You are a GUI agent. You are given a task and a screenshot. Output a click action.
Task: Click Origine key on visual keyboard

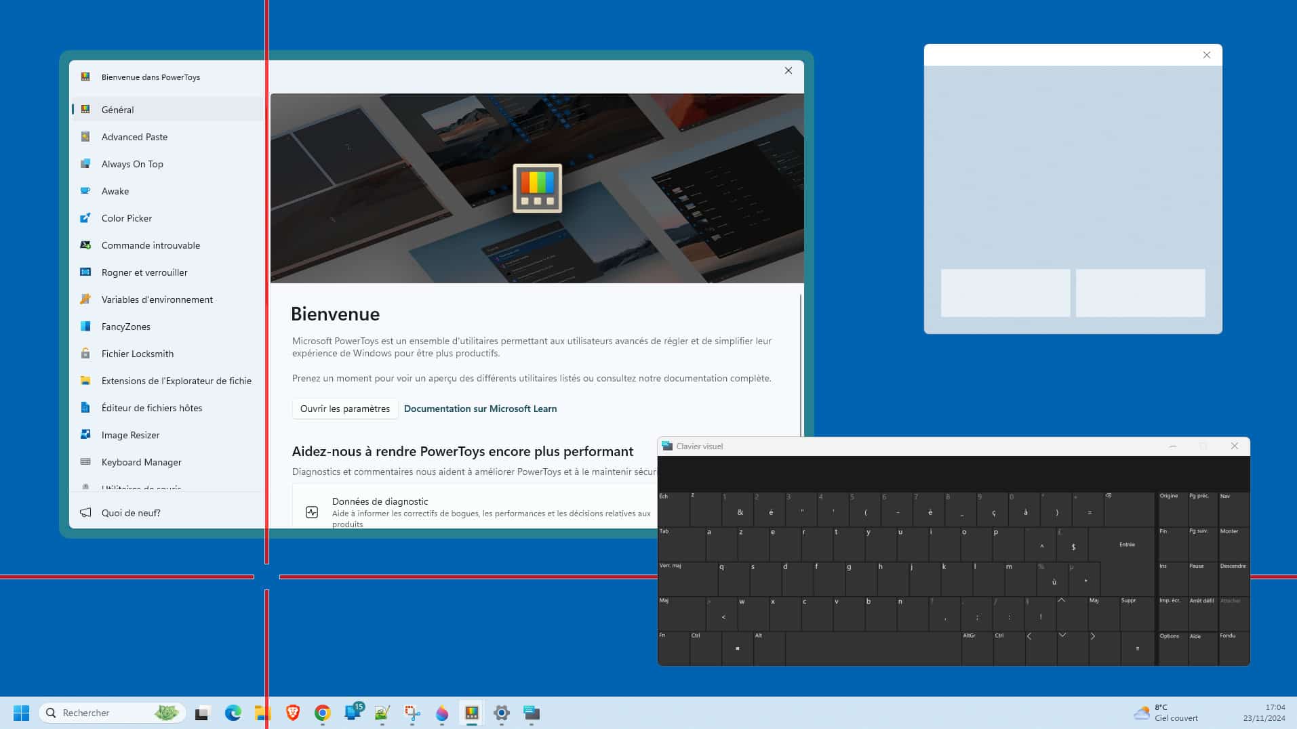click(x=1172, y=509)
